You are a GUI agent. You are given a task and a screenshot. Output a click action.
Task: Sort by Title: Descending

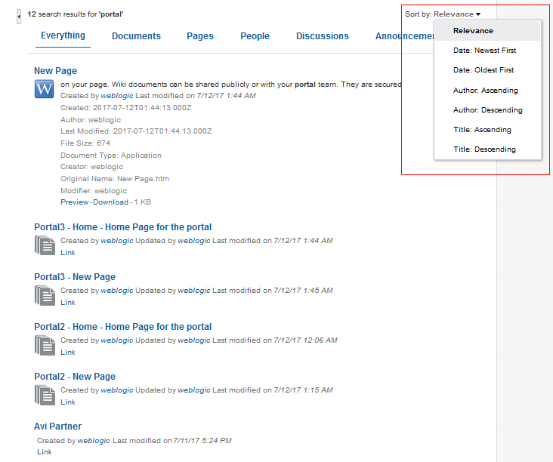pos(487,149)
